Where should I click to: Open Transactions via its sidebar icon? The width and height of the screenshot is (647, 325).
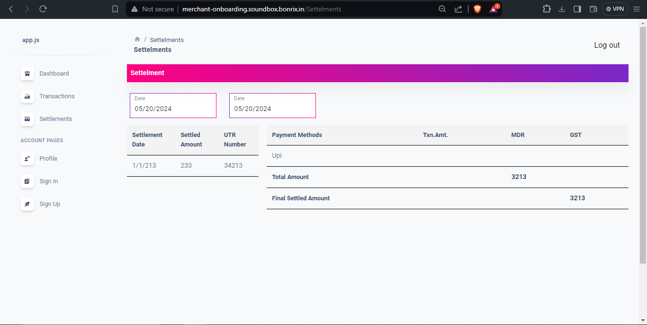click(x=27, y=96)
